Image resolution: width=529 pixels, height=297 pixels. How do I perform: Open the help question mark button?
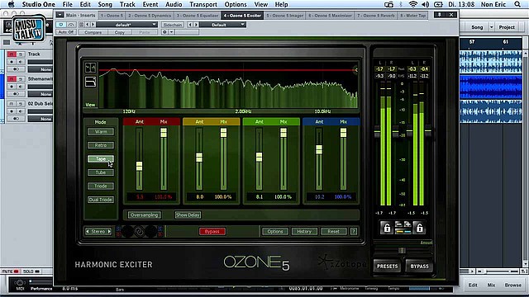pos(354,231)
